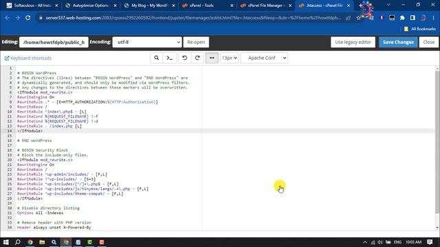Viewport: 440px width, 247px height.
Task: Click the 'Options All -Indexes' line
Action: 40,213
